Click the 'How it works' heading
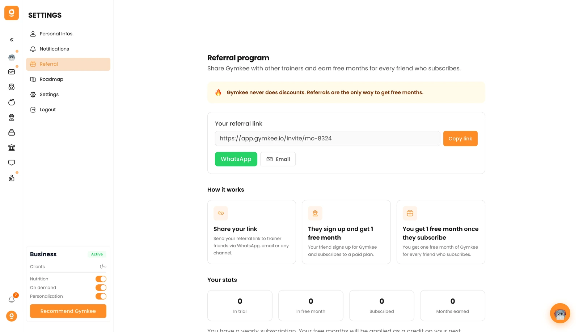The image size is (579, 332). pos(226,190)
